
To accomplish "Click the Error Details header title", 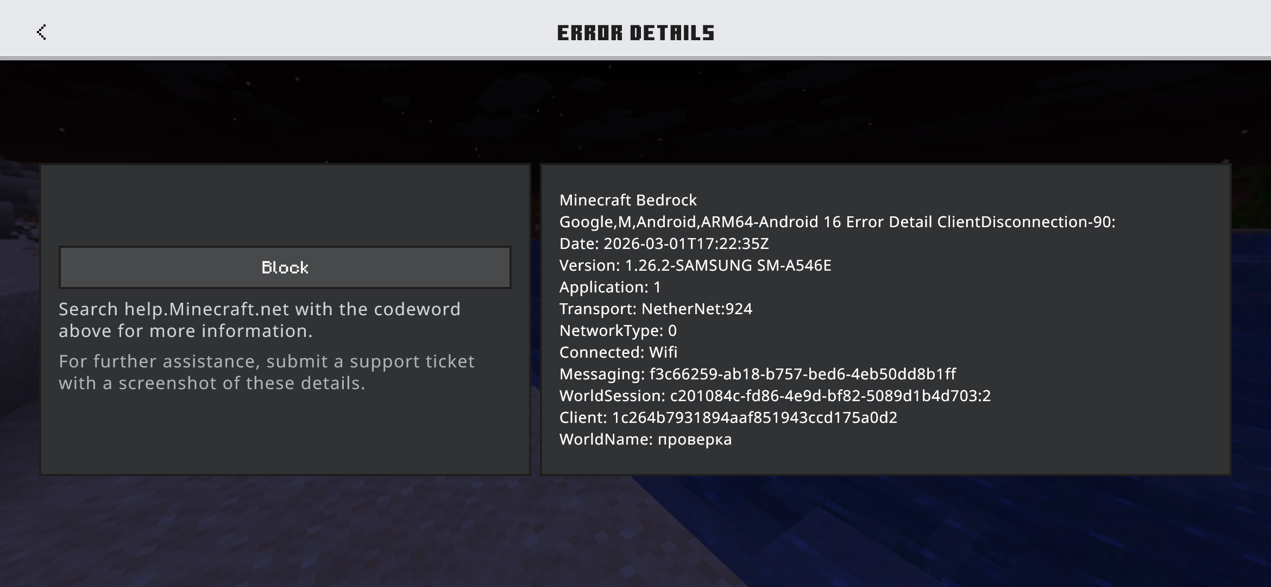I will coord(635,33).
